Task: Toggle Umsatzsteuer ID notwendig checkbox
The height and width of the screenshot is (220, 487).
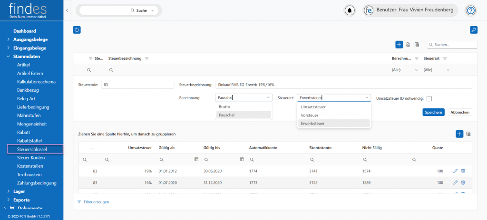Action: click(429, 98)
